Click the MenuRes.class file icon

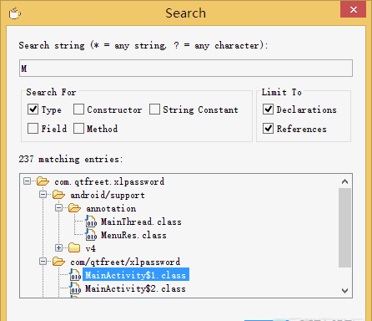coord(91,235)
